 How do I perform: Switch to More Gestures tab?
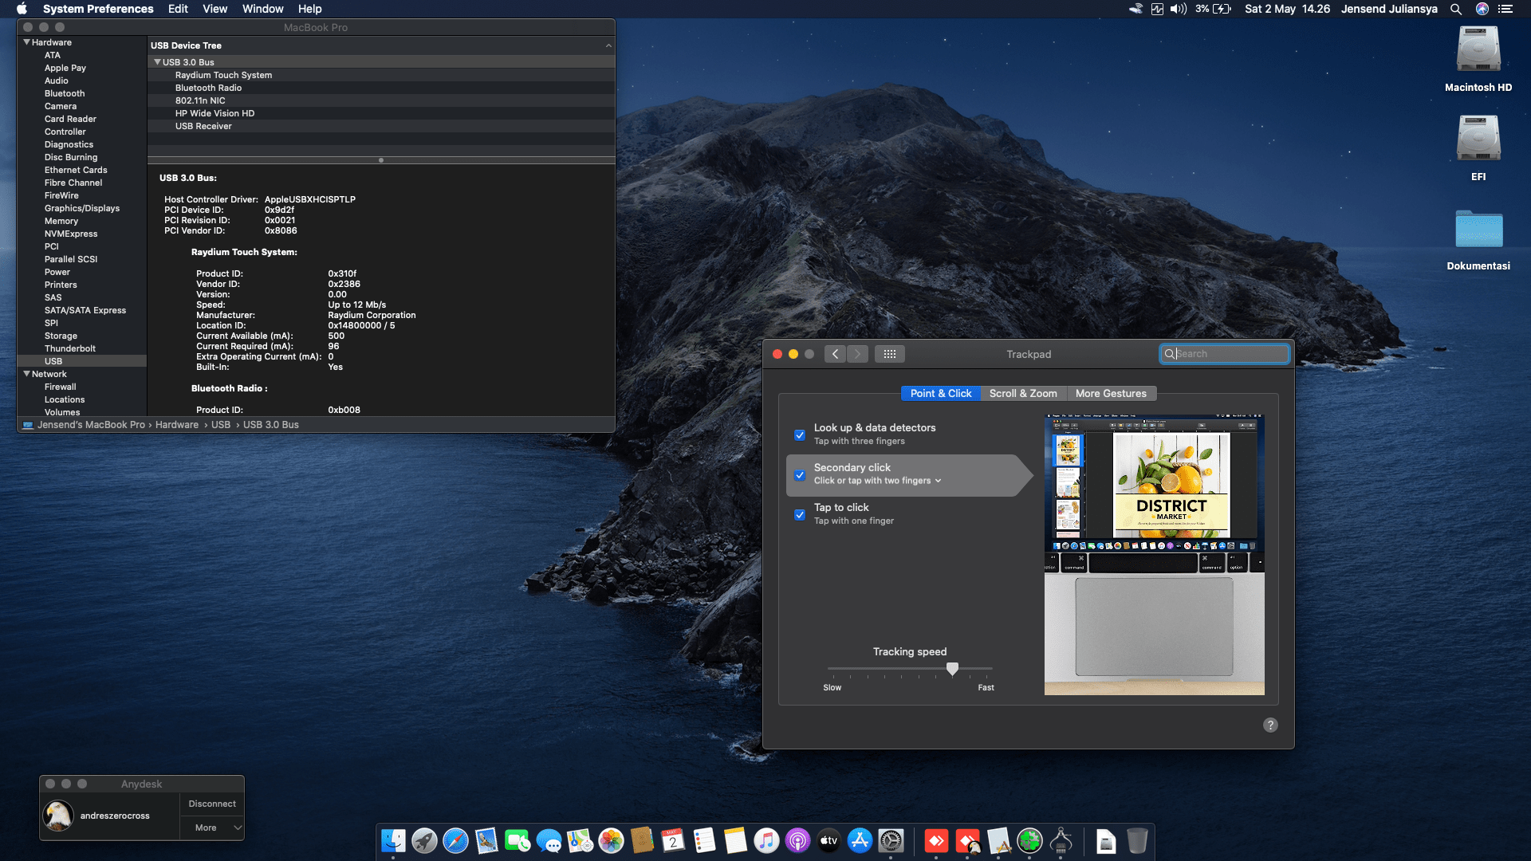click(1111, 394)
